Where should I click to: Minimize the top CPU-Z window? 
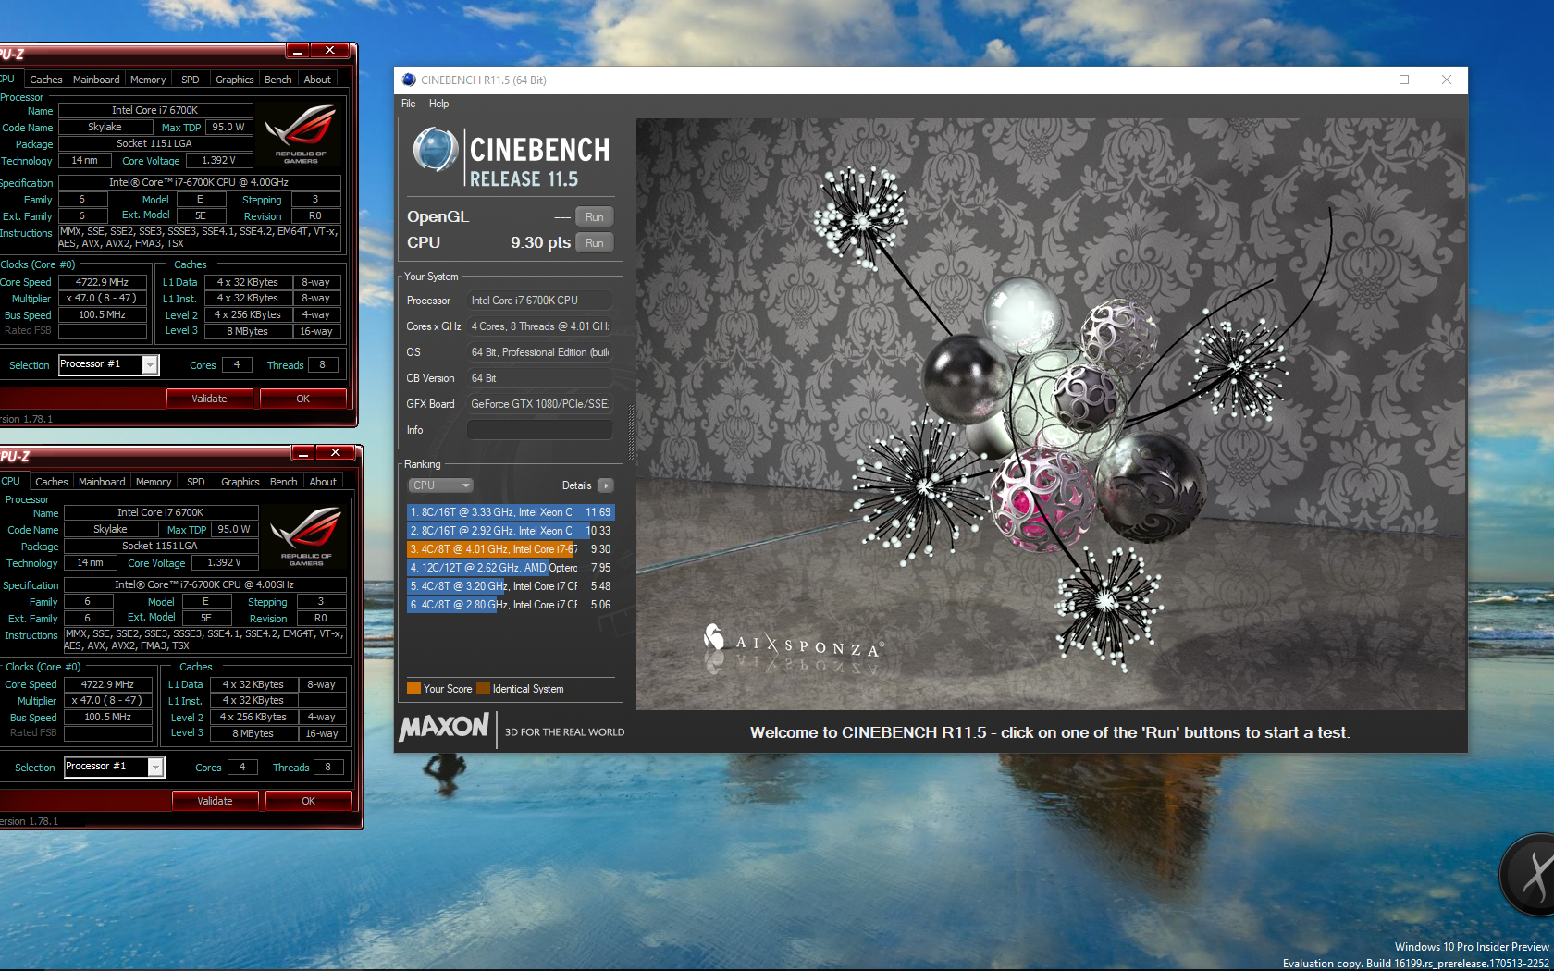click(x=298, y=50)
